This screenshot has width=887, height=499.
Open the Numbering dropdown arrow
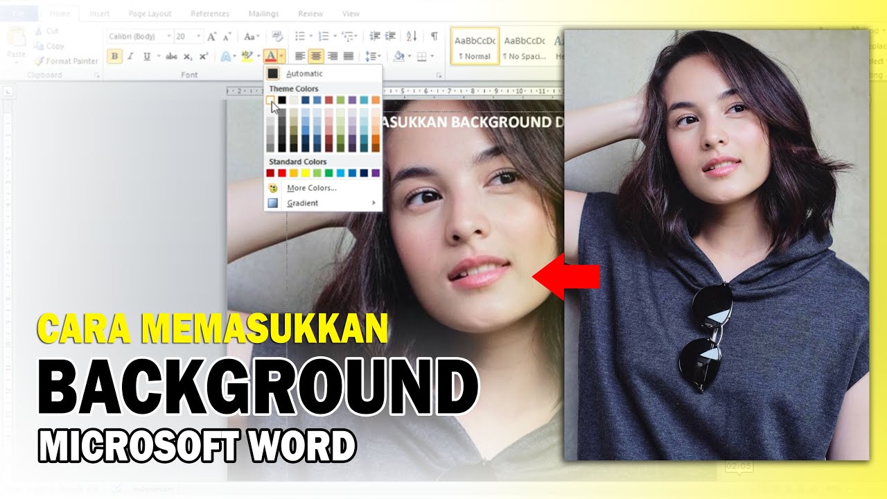(x=334, y=36)
